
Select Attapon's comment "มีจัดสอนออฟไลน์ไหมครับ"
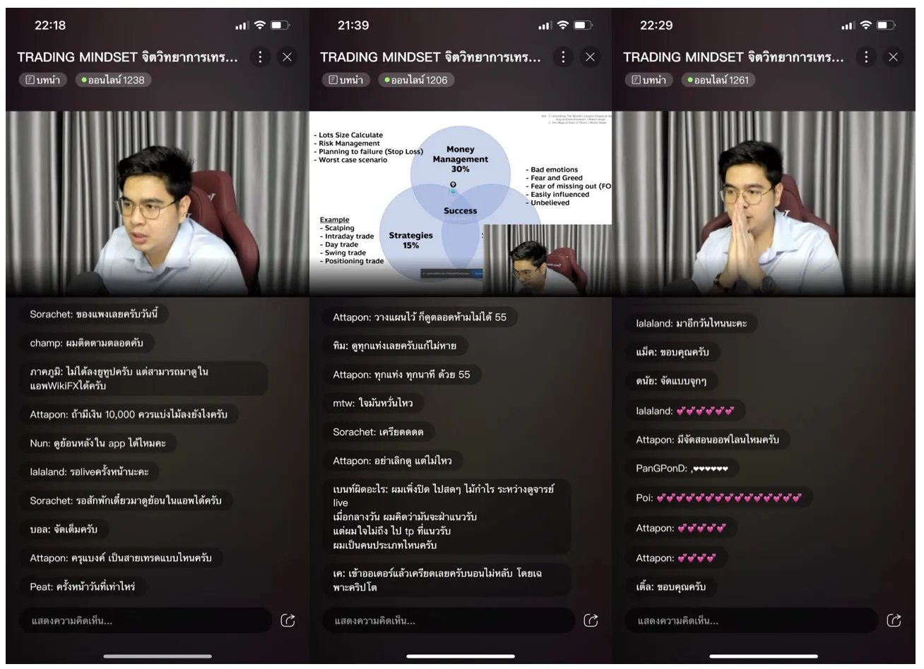708,440
